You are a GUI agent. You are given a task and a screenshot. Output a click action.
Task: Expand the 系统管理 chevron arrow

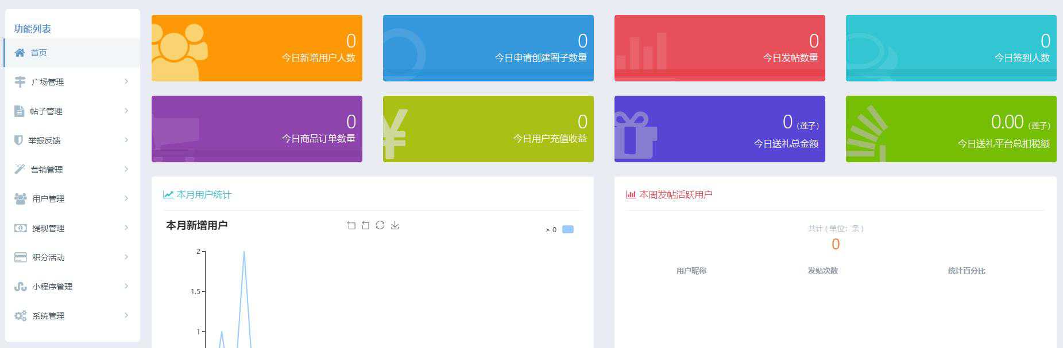(x=126, y=316)
